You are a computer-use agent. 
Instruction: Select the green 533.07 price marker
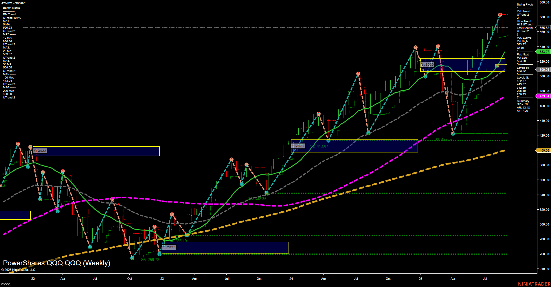(x=543, y=52)
